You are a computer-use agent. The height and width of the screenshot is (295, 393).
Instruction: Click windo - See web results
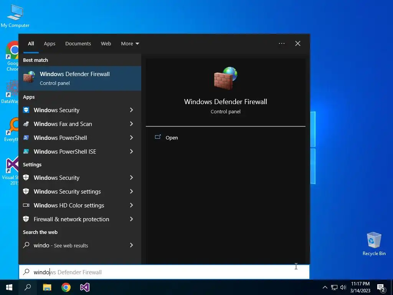pos(80,245)
